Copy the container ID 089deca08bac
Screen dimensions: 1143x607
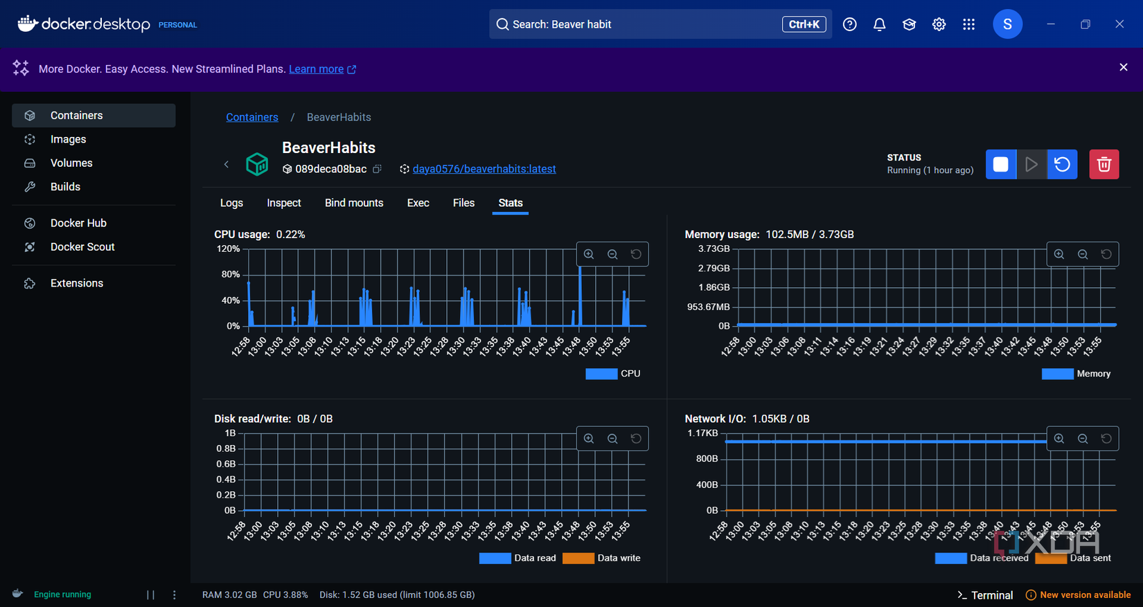377,169
